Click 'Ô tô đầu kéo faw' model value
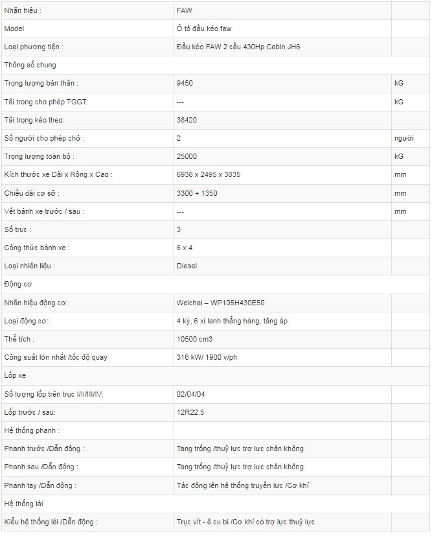432x536 pixels. click(x=204, y=29)
